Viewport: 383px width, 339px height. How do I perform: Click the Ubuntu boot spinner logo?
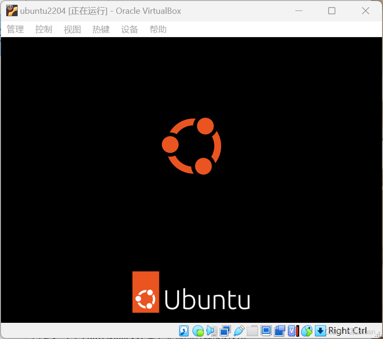click(x=191, y=146)
